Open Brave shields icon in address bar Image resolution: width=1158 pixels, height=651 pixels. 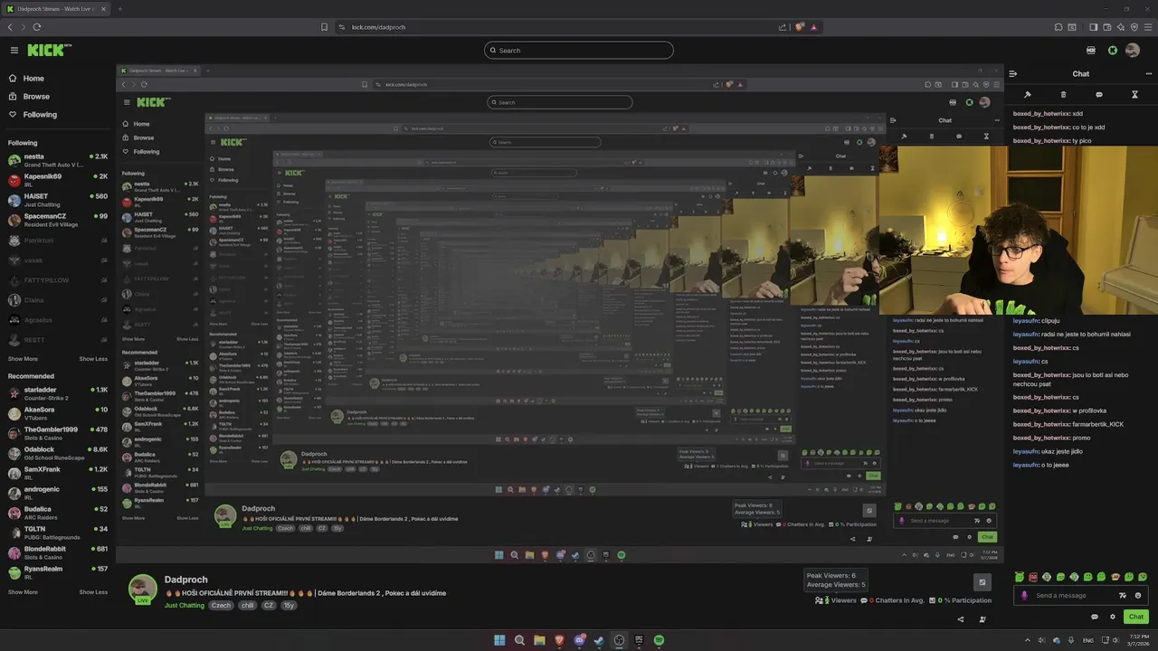tap(800, 27)
